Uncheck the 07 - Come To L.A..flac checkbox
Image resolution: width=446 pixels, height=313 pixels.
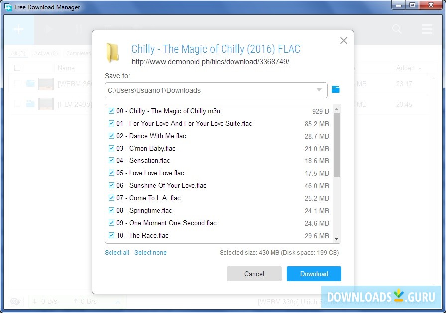pos(111,198)
